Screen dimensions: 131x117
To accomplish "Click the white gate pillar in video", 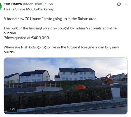I will tap(116, 92).
